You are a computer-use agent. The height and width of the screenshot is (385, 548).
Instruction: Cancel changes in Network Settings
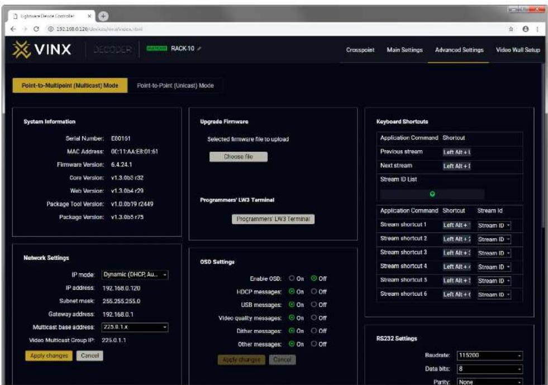[89, 355]
